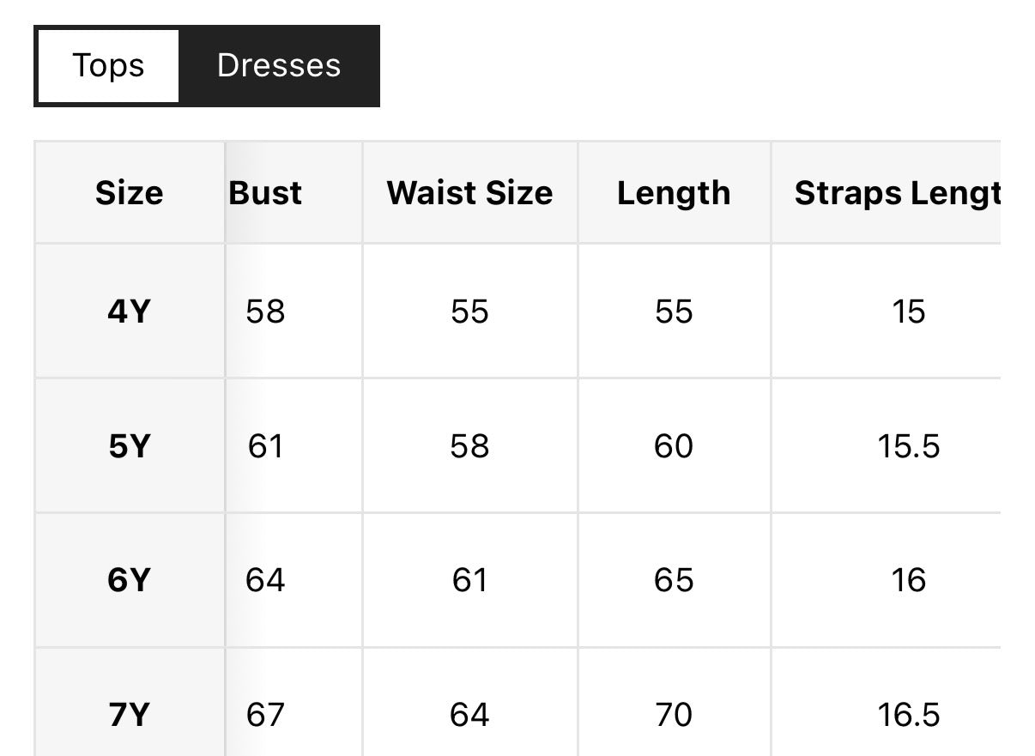Select the 5Y size row label
Viewport: 1035px width, 756px height.
[130, 445]
